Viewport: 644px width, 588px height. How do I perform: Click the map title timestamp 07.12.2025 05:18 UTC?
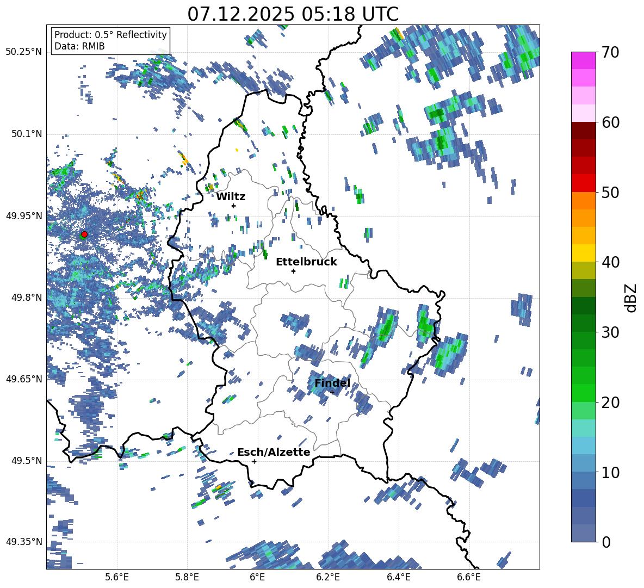coord(293,14)
